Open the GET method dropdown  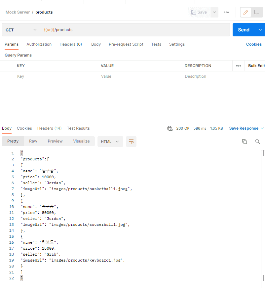click(21, 30)
